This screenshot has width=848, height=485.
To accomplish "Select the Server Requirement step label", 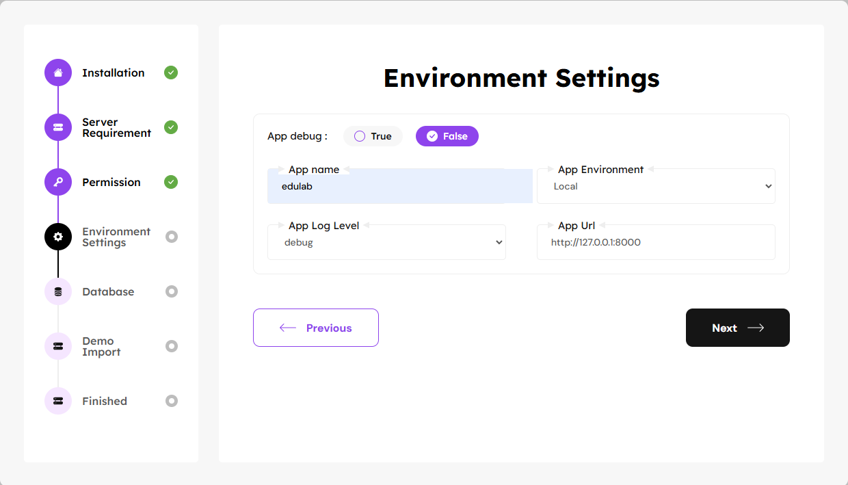I will click(116, 127).
